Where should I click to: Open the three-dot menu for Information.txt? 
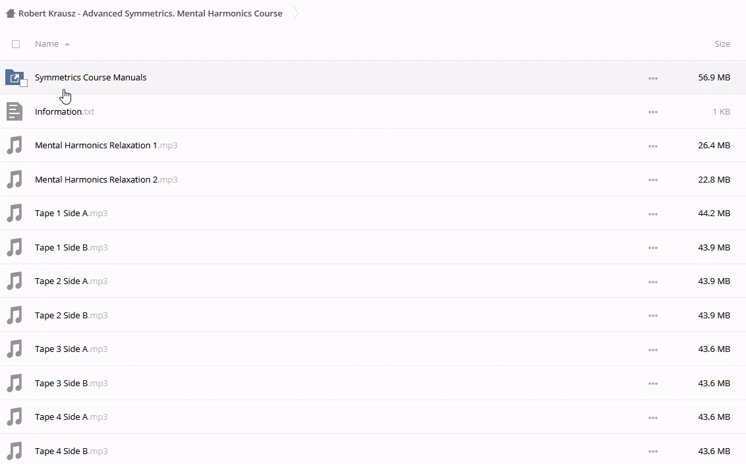(x=652, y=112)
